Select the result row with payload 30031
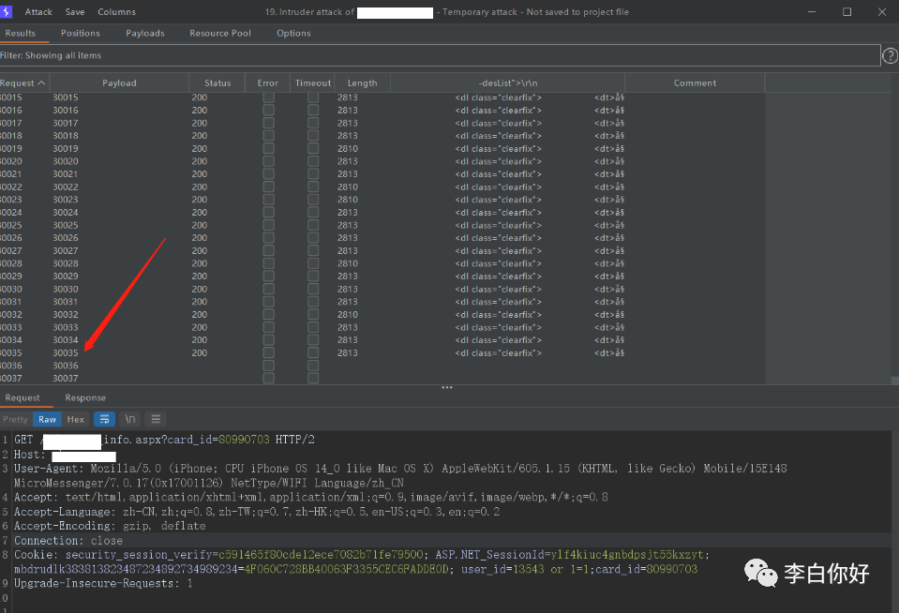 pyautogui.click(x=382, y=302)
